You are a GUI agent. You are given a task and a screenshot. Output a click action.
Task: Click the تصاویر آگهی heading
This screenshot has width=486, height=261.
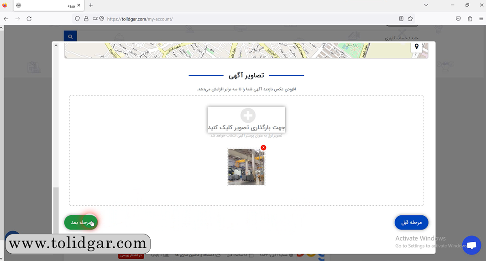tap(246, 75)
